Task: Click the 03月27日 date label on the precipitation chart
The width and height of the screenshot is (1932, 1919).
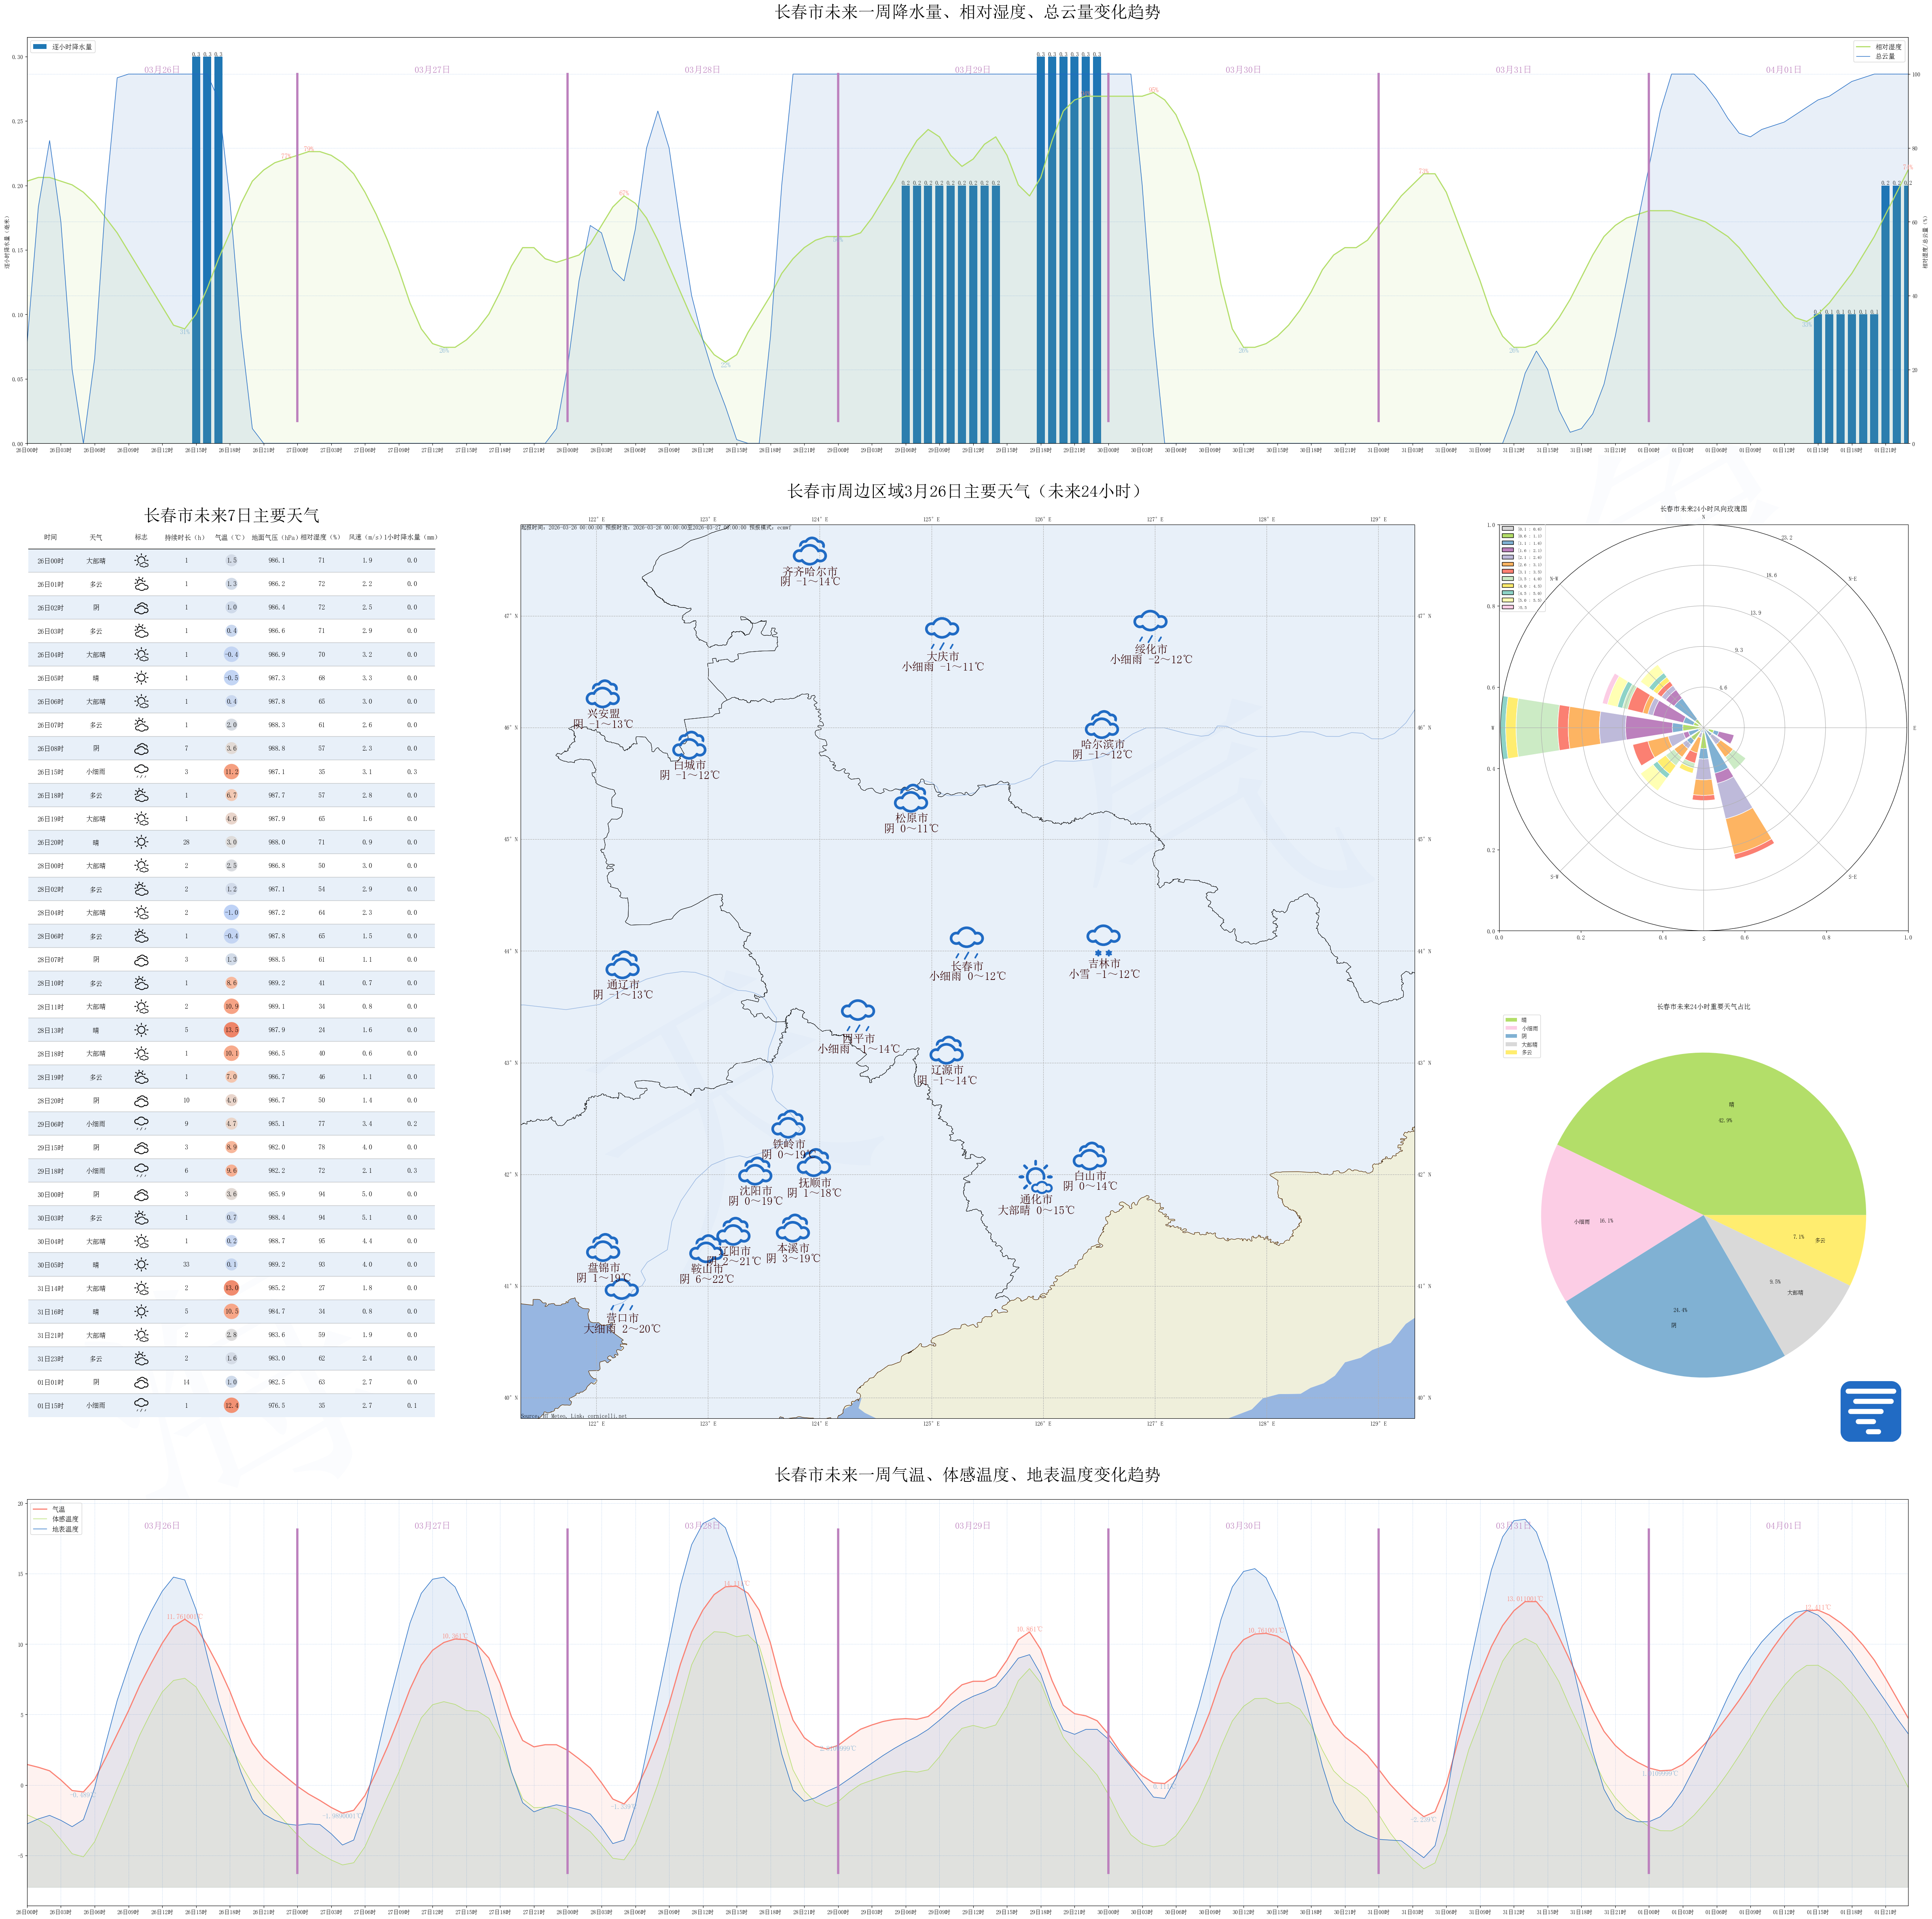Action: tap(432, 70)
